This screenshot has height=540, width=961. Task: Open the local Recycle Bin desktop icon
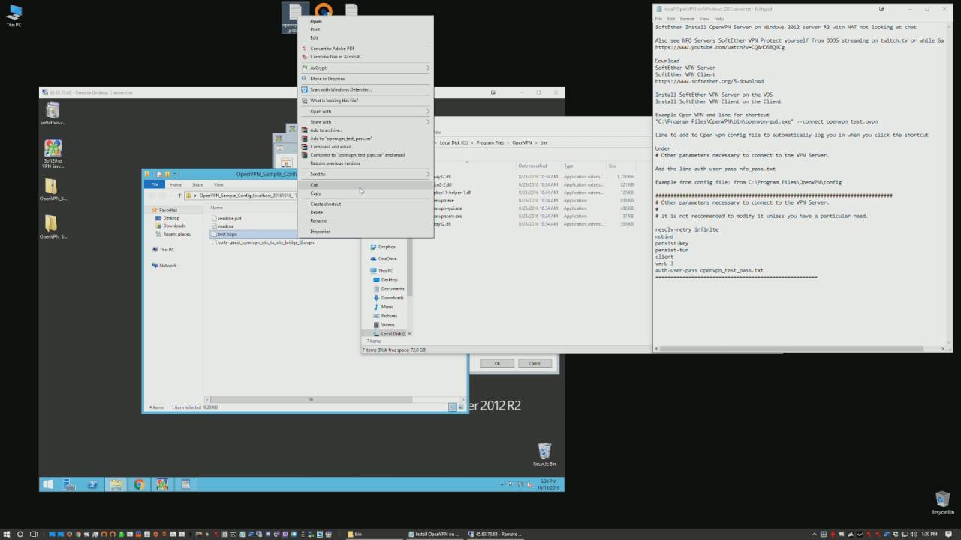click(942, 502)
